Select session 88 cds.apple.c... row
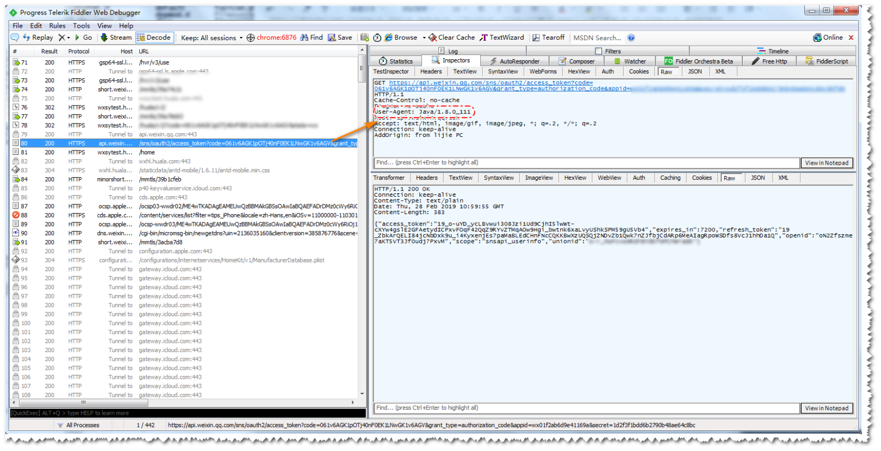 (x=185, y=215)
